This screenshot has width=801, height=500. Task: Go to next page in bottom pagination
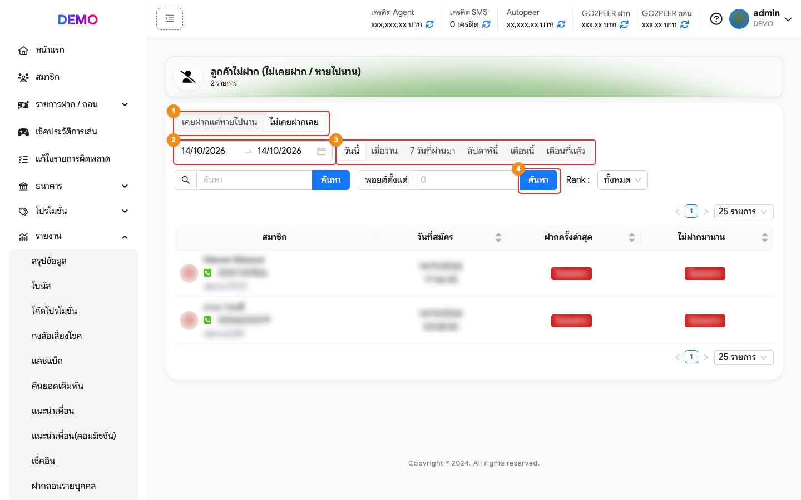click(x=706, y=357)
